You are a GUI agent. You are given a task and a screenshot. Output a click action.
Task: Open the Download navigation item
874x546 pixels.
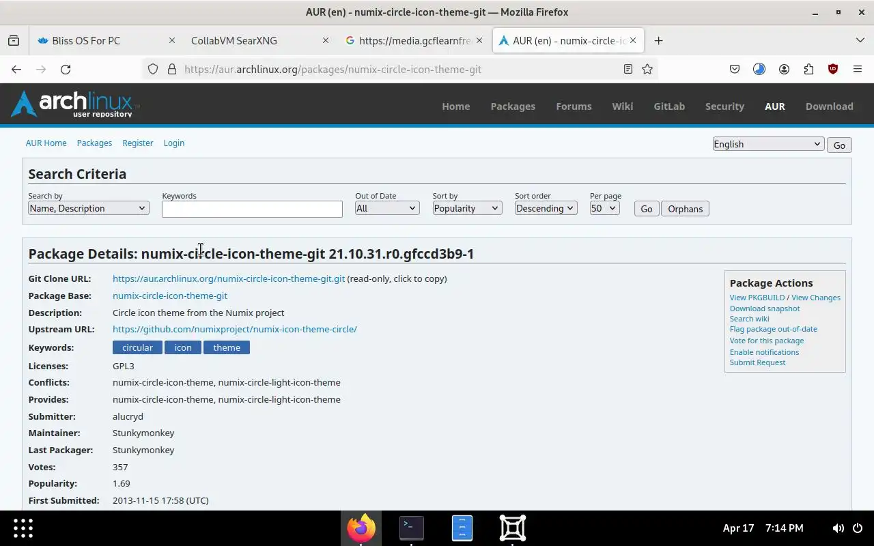[x=829, y=106]
